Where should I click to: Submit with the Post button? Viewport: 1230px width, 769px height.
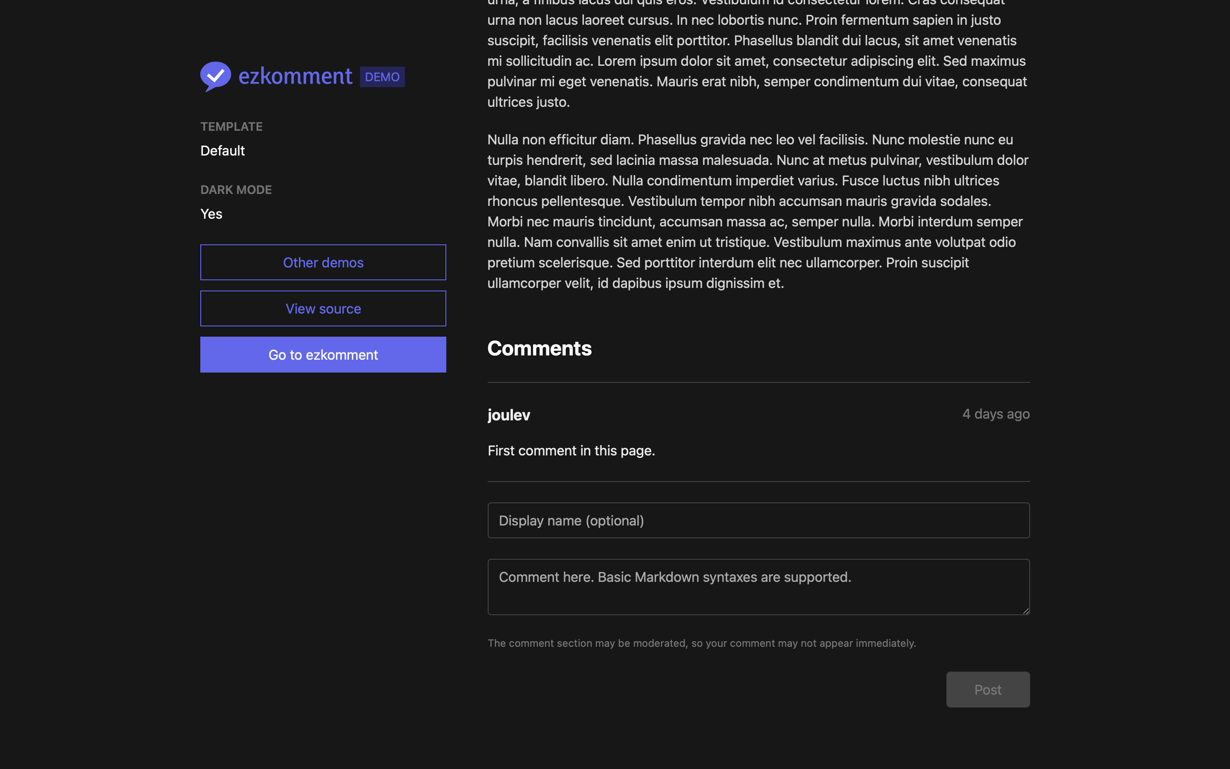click(x=988, y=690)
